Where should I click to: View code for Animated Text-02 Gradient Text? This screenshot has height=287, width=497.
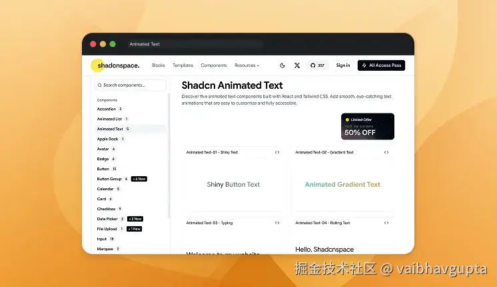(386, 152)
